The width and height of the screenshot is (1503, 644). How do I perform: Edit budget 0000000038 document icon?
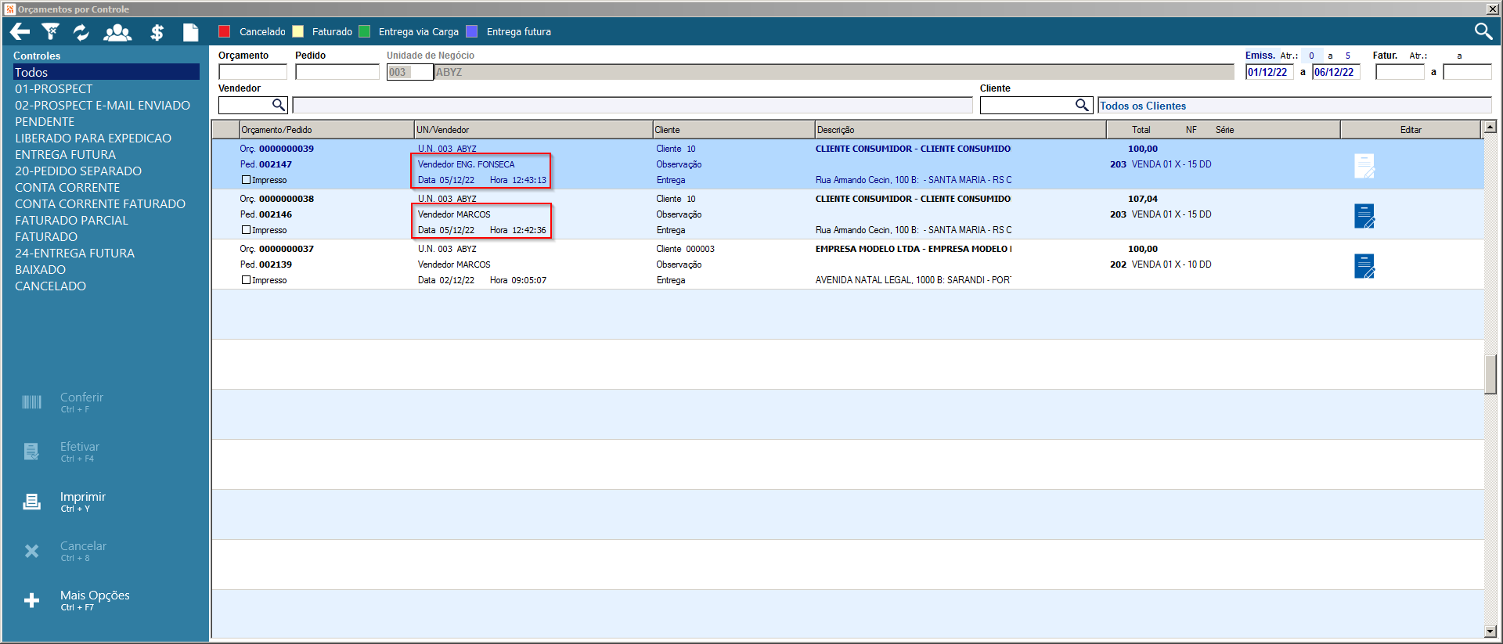coord(1364,216)
